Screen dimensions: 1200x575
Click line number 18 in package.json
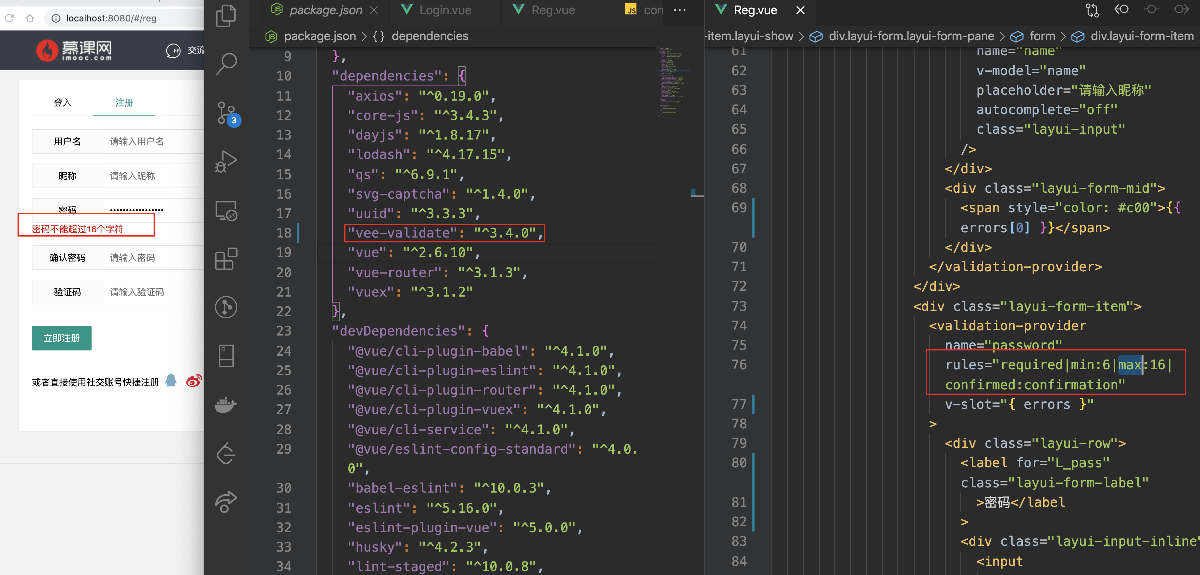[284, 233]
